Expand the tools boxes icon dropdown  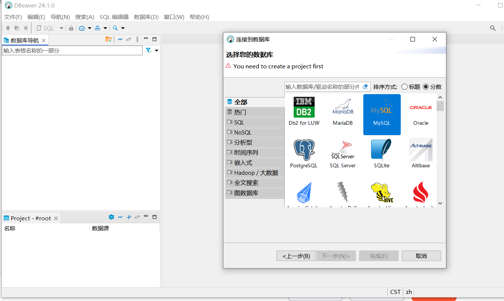(x=105, y=28)
